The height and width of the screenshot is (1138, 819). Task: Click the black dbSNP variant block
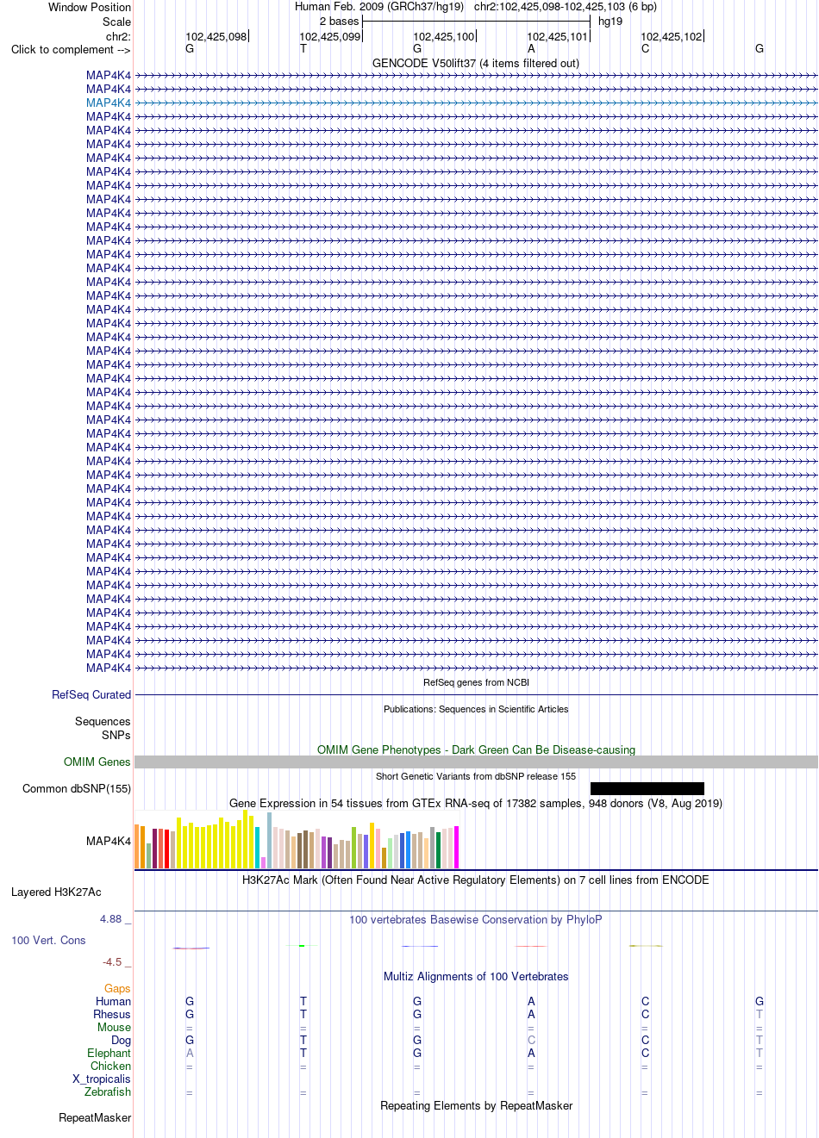pyautogui.click(x=647, y=788)
